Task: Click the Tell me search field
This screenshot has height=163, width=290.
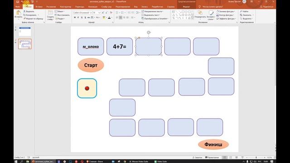Action: point(211,7)
